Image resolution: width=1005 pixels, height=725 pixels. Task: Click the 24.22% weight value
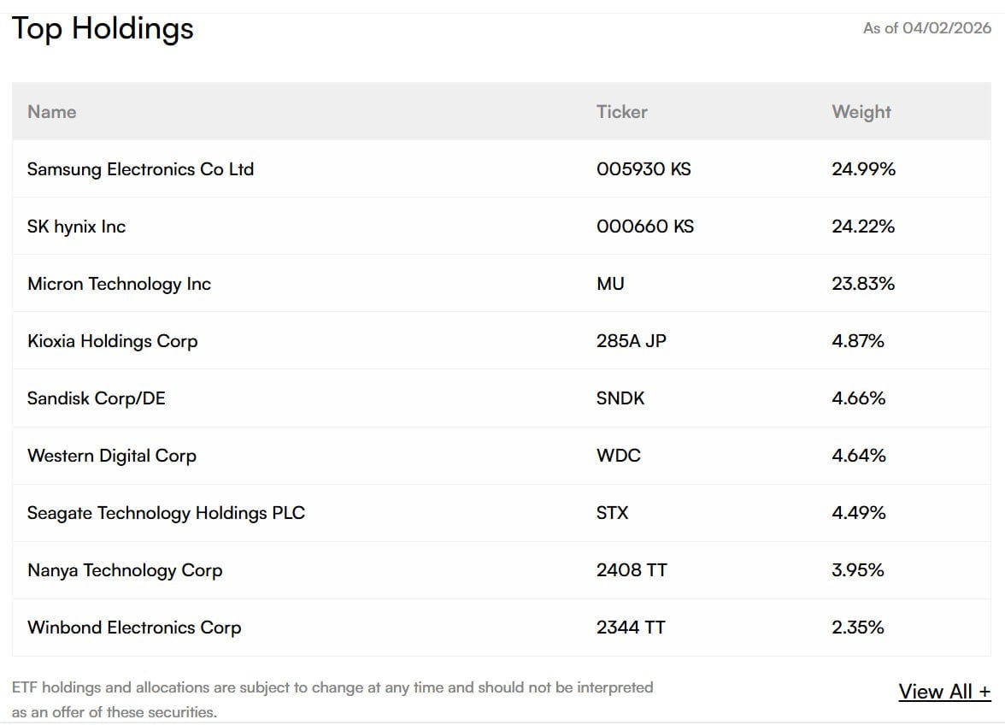coord(863,227)
